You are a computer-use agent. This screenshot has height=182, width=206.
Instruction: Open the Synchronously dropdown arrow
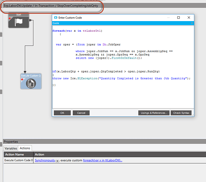pos(57,161)
